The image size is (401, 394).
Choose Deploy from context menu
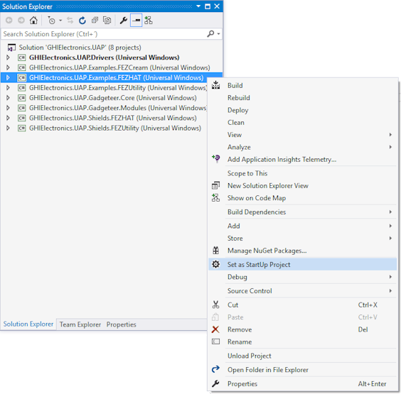[303, 110]
